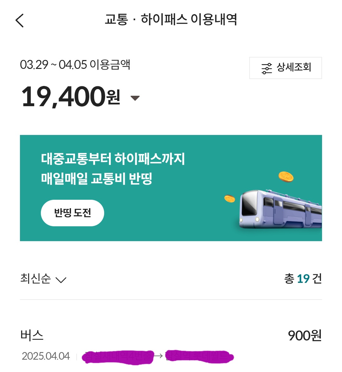Tap the 03.29 ~ 04.05 이용금액 period label
This screenshot has width=342, height=372.
coord(75,65)
